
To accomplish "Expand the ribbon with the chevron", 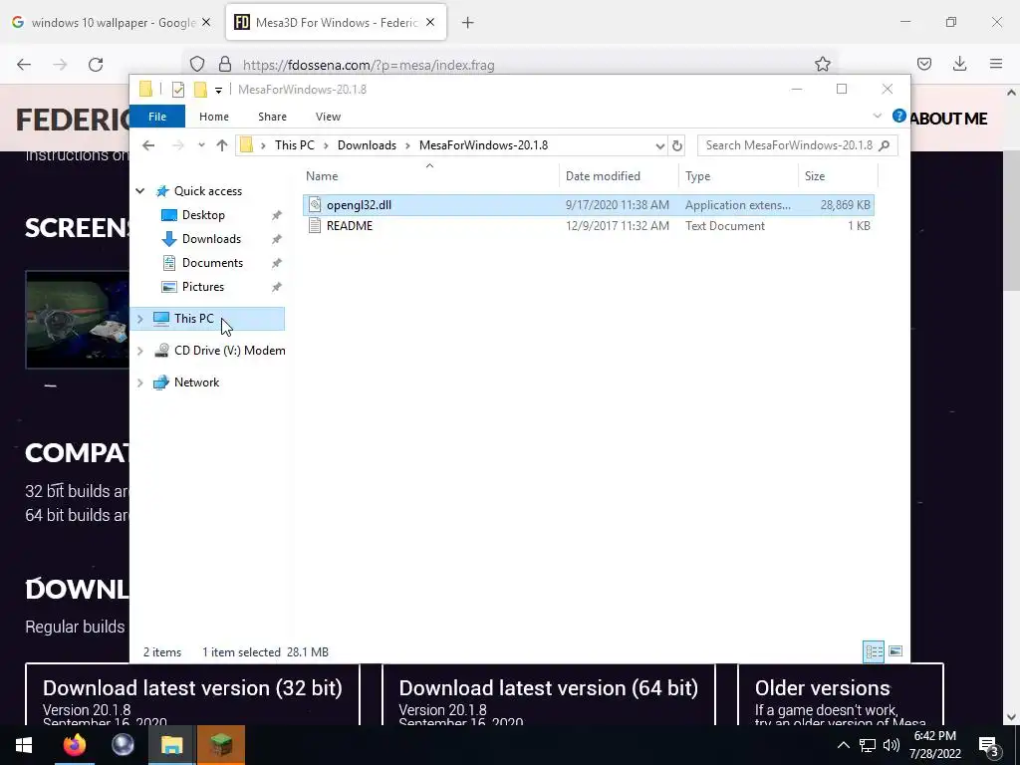I will pos(877,117).
